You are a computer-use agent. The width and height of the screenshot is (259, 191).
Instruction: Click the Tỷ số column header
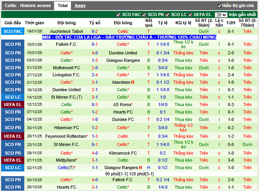click(x=95, y=23)
